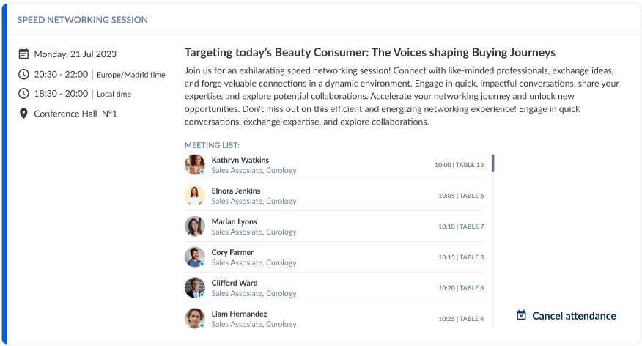Click the calendar icon beside the date
Viewport: 642px width, 346px height.
tap(23, 54)
